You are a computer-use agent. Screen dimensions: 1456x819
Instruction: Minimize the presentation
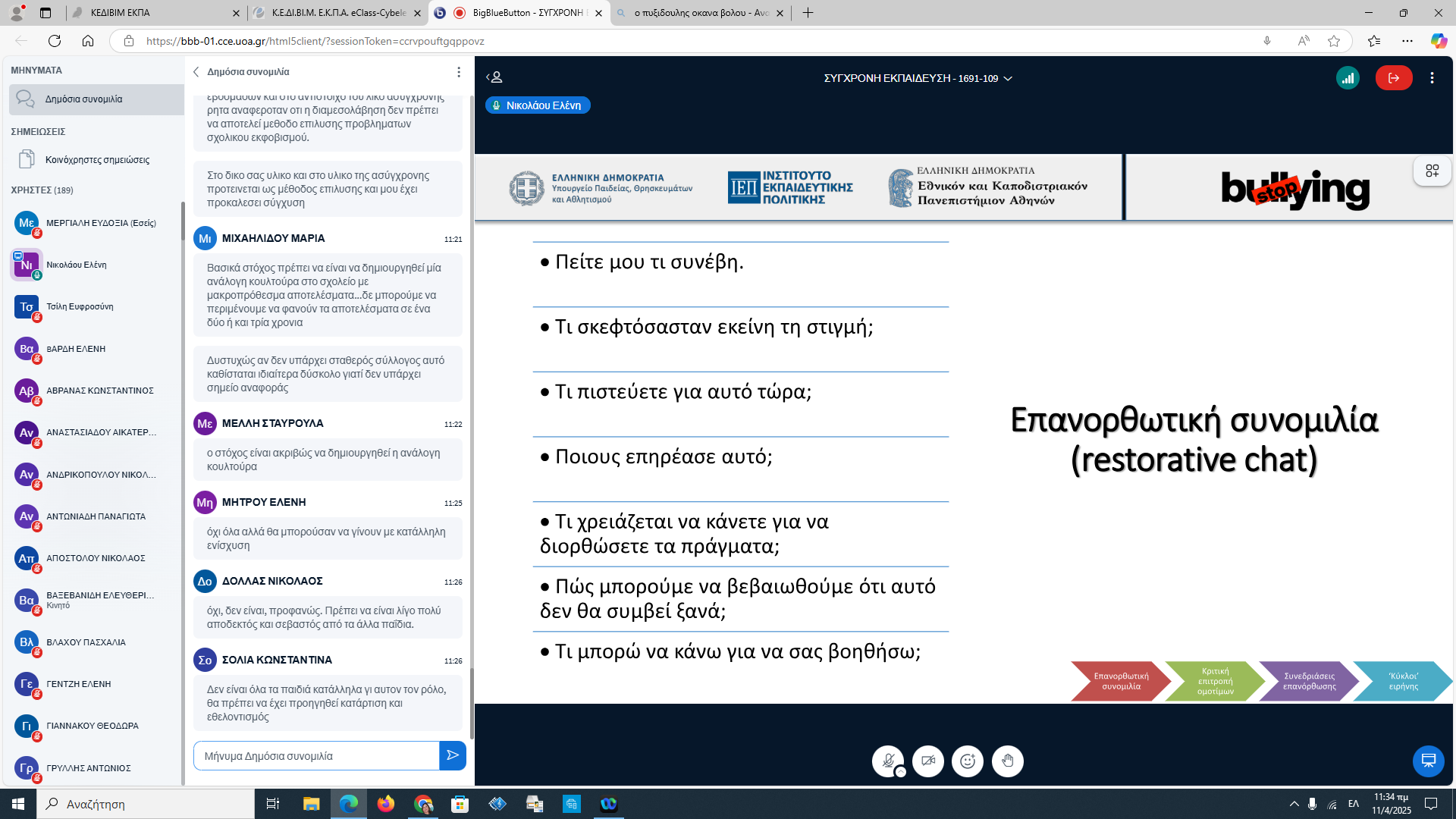[1428, 761]
